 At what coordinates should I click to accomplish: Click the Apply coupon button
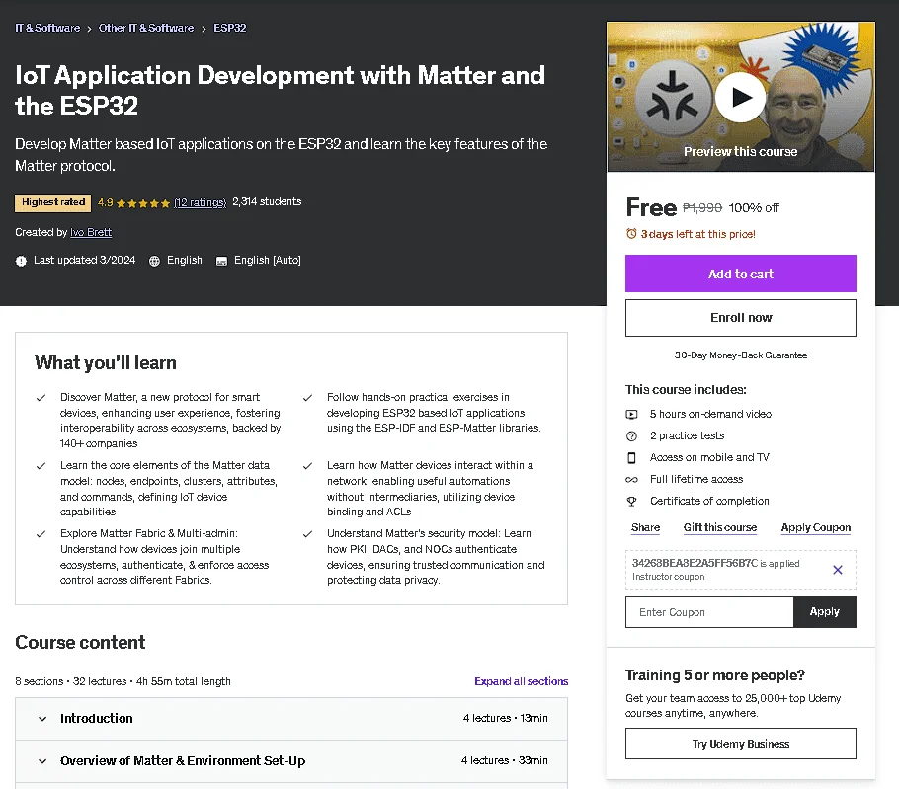tap(825, 612)
